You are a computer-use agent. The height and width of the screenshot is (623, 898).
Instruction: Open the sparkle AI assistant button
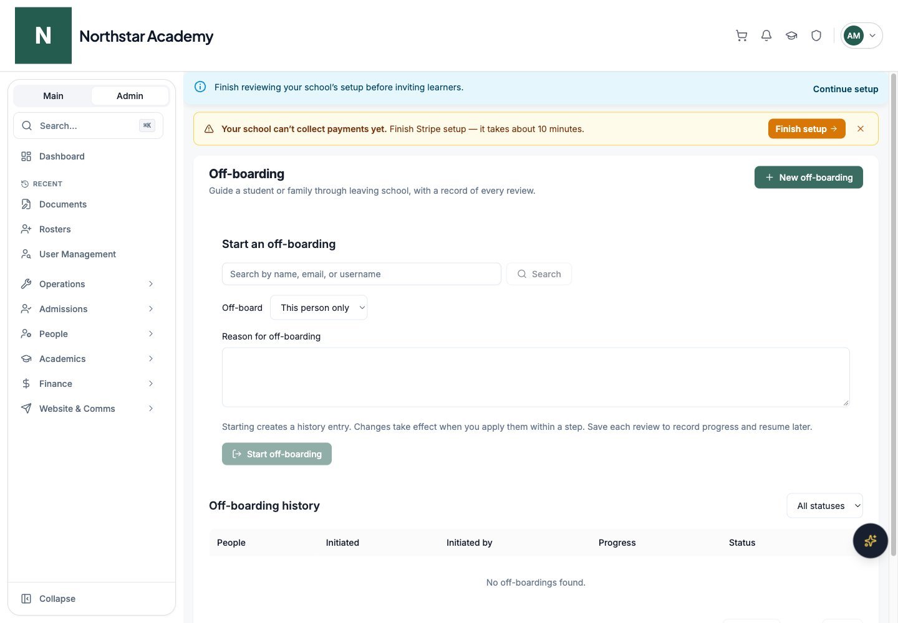(871, 541)
